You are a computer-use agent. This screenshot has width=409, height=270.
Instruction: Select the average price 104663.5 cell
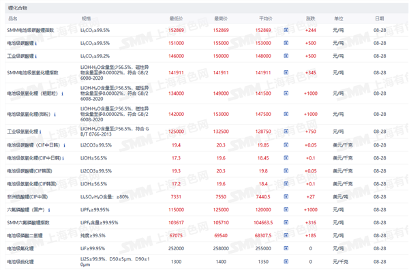click(x=263, y=222)
